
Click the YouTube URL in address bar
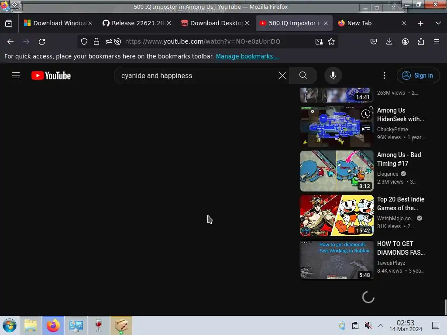coord(203,41)
